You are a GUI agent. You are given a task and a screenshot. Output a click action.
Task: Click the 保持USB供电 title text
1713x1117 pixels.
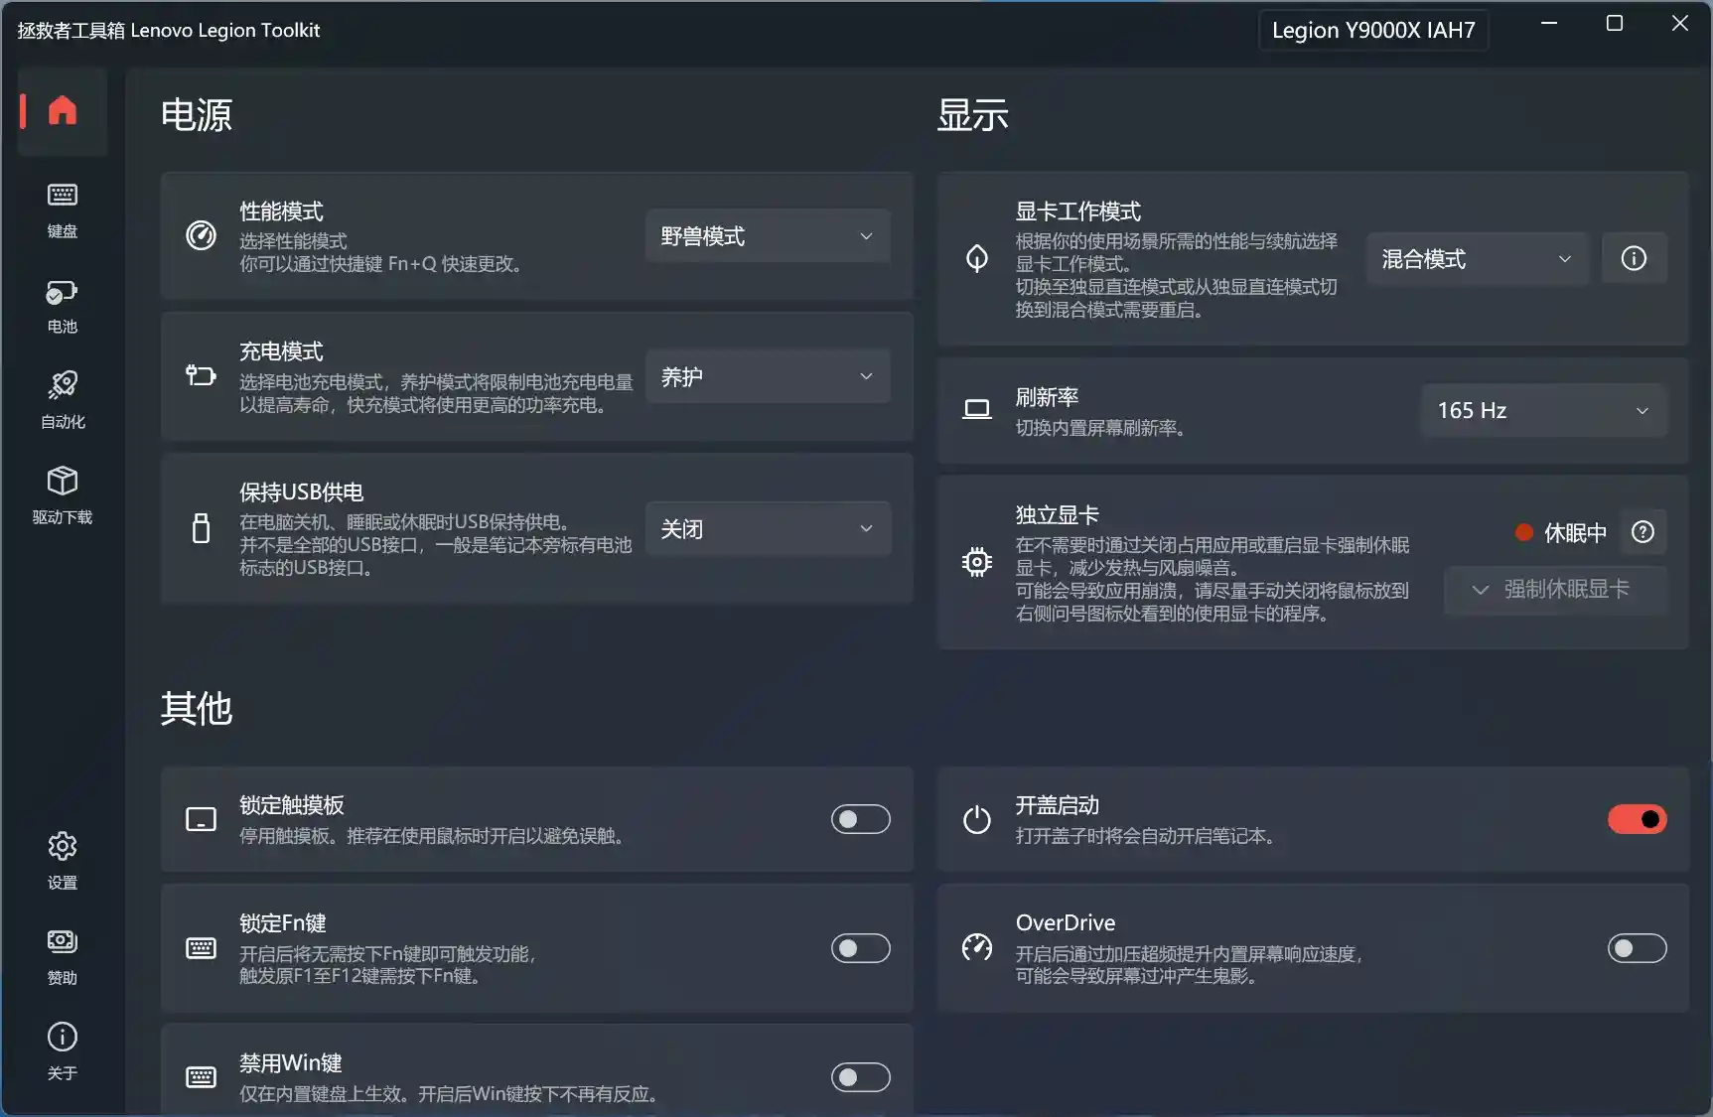click(301, 492)
